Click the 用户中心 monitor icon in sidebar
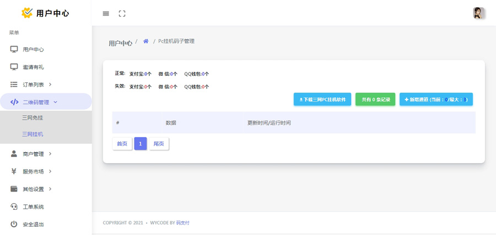 [14, 49]
